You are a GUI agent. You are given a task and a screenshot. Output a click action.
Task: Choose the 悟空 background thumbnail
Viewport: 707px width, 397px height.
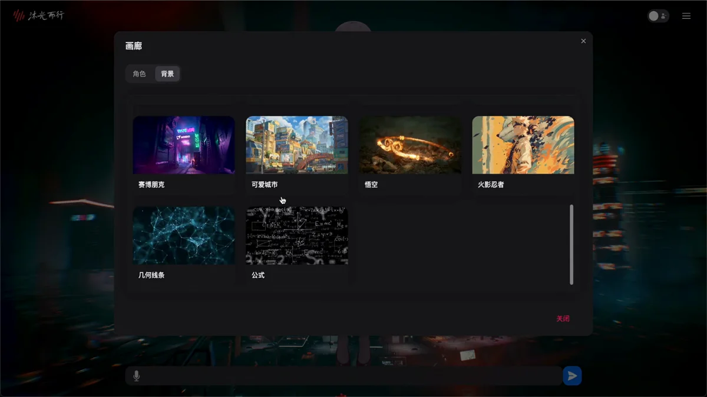click(410, 145)
